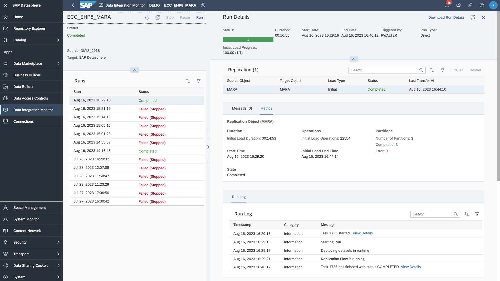Filter the Runs list
Viewport: 500px width, 281px height.
click(199, 81)
